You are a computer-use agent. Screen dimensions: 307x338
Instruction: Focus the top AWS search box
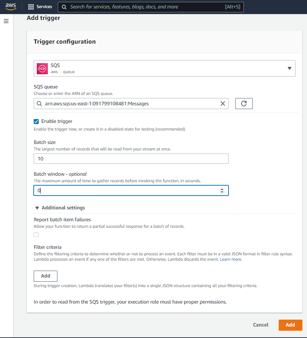[x=145, y=7]
